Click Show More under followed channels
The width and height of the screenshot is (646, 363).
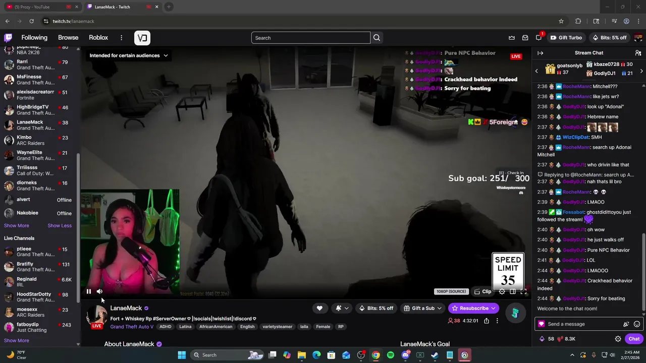pyautogui.click(x=17, y=225)
